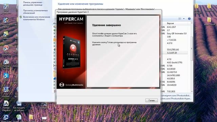Open the Format Factory desktop icon

[x=6, y=65]
